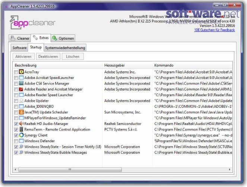Click the SteadyState Session Timer Notify icon
The image size is (247, 187).
pos(21,147)
